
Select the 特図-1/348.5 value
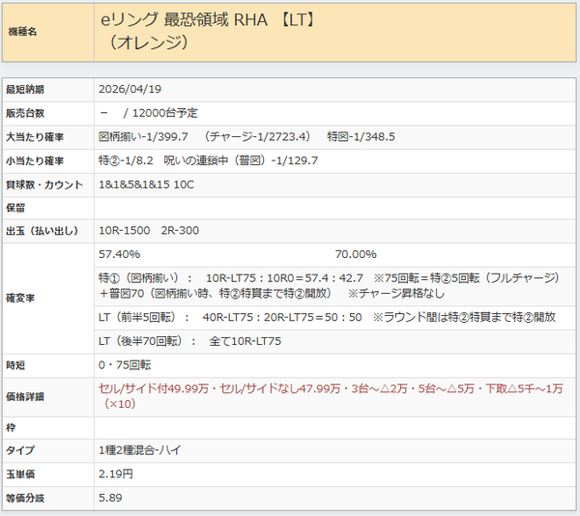point(361,137)
